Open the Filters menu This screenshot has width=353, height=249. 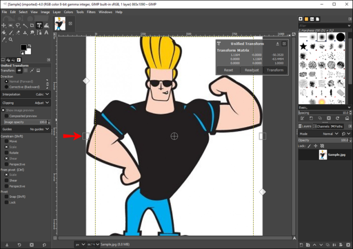[x=91, y=12]
